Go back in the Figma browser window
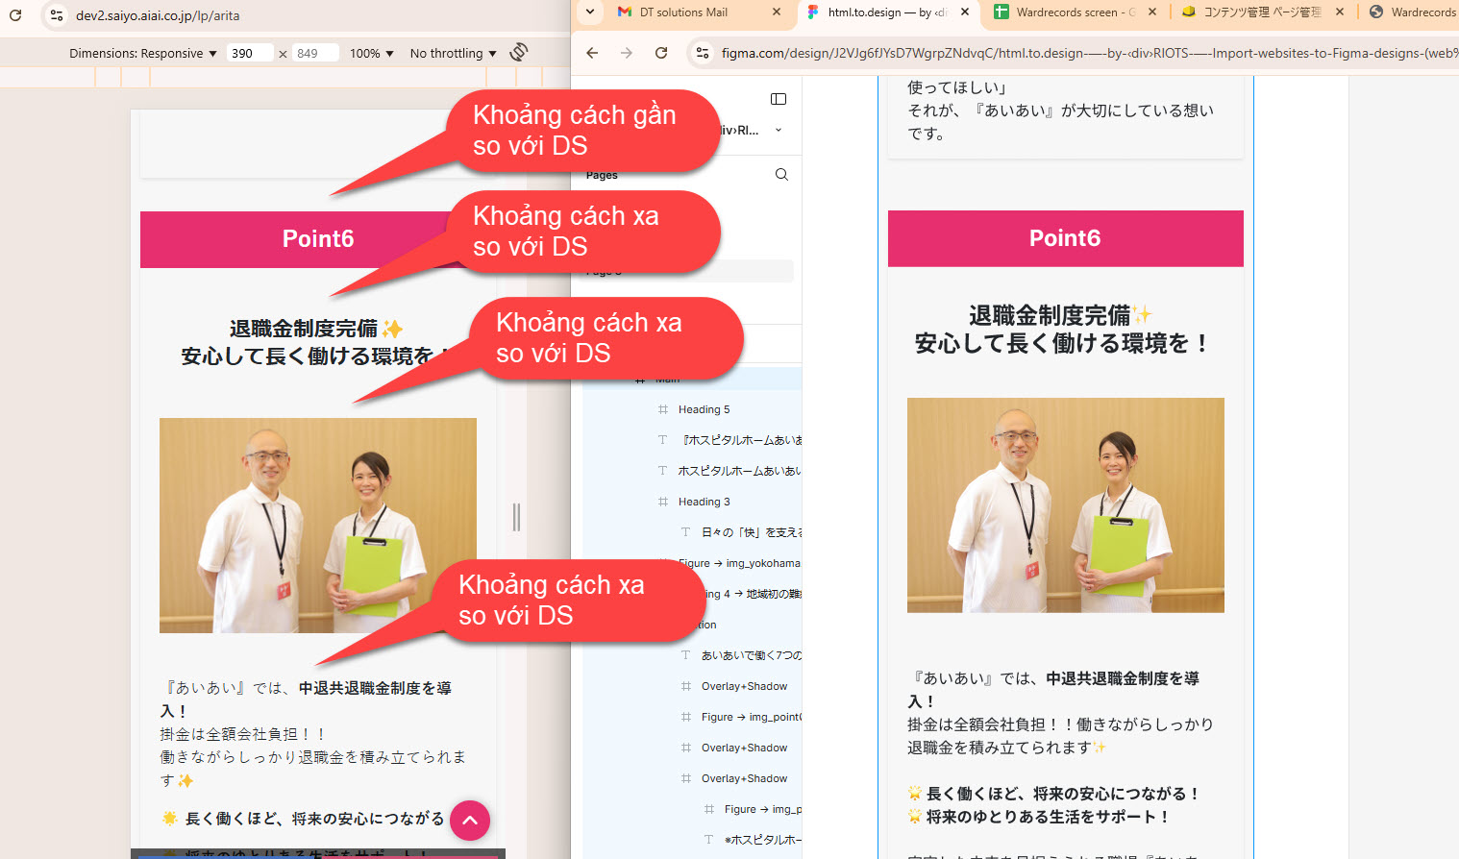The width and height of the screenshot is (1459, 859). [x=592, y=53]
